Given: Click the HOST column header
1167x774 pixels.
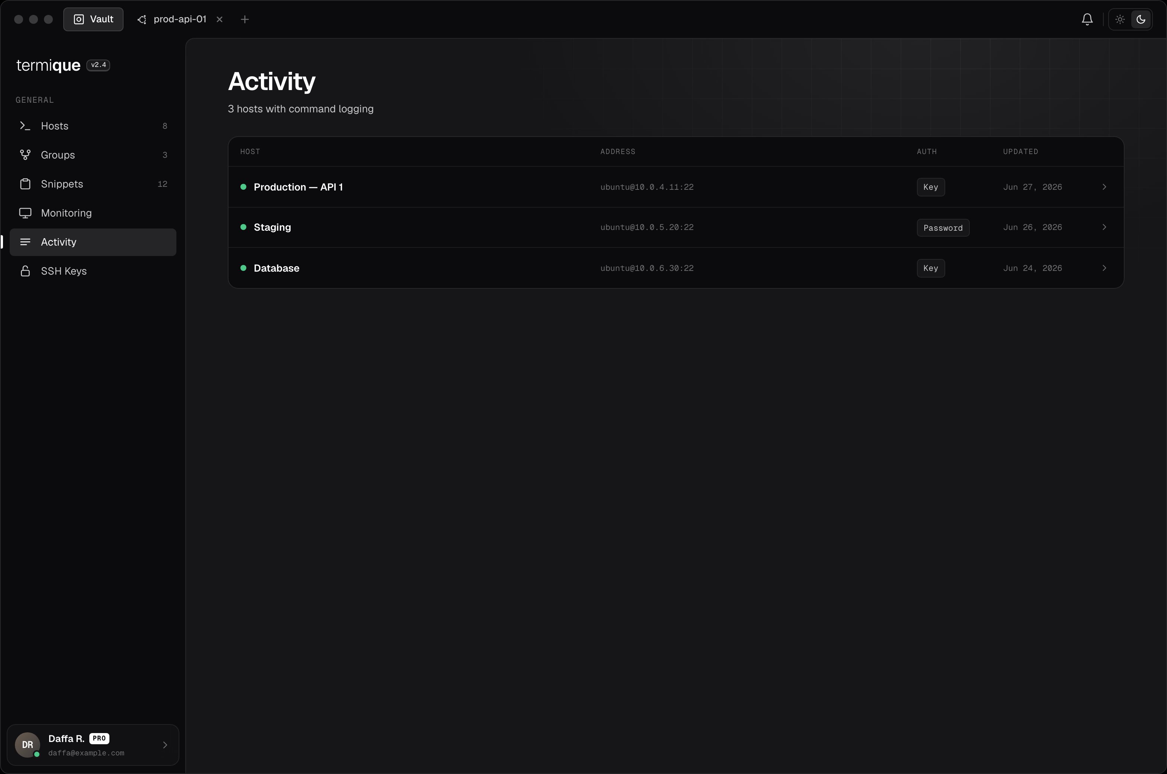Looking at the screenshot, I should pos(250,151).
